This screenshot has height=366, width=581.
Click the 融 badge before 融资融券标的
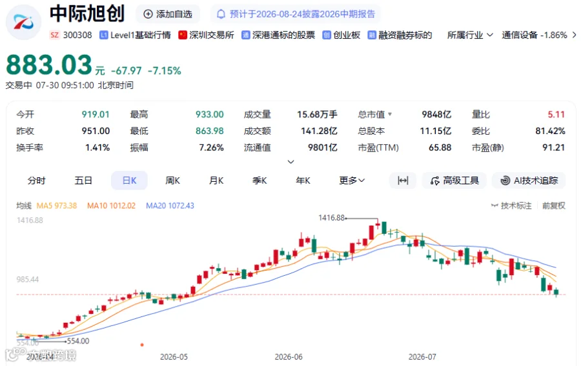372,35
